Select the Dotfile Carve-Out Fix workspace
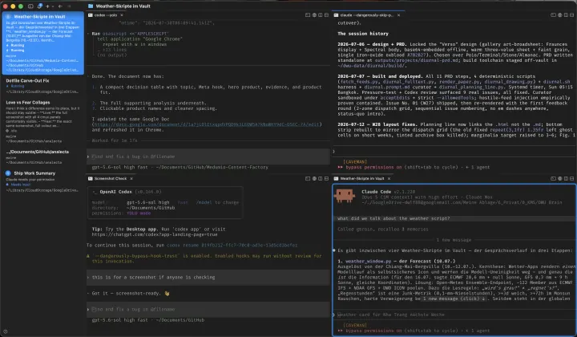Screen dimensions: 577x337 (43, 86)
